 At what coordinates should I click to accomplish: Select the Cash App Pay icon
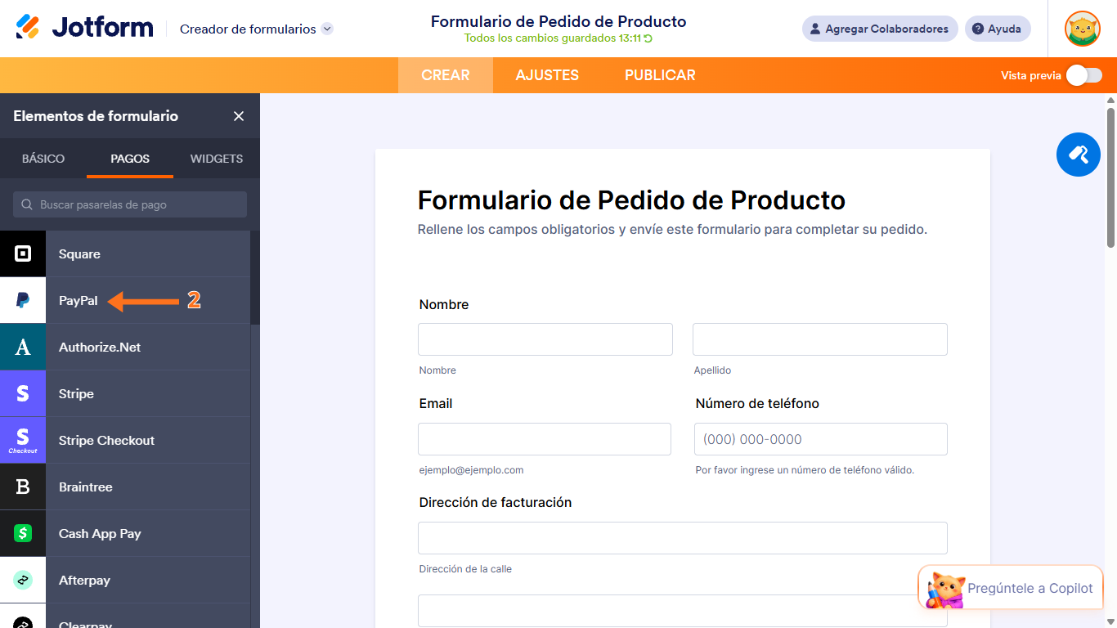pyautogui.click(x=22, y=533)
